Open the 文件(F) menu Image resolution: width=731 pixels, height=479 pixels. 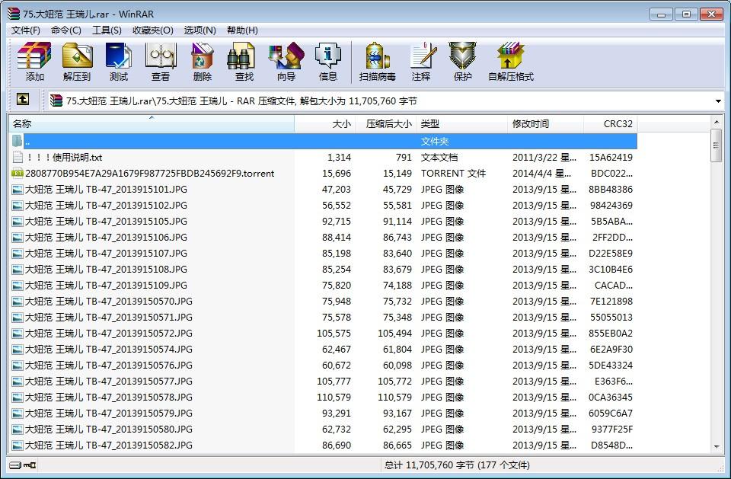point(26,30)
